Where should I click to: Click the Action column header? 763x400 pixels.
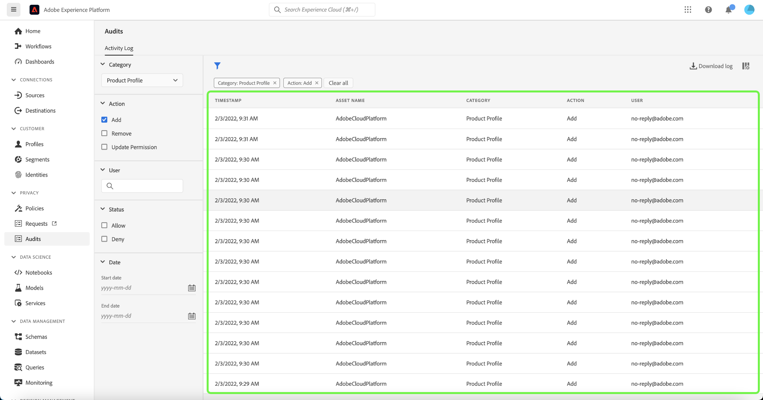pyautogui.click(x=575, y=100)
